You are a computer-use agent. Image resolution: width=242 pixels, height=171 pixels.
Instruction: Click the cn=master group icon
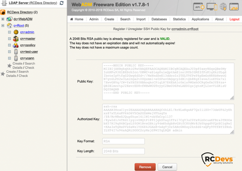click(16, 39)
